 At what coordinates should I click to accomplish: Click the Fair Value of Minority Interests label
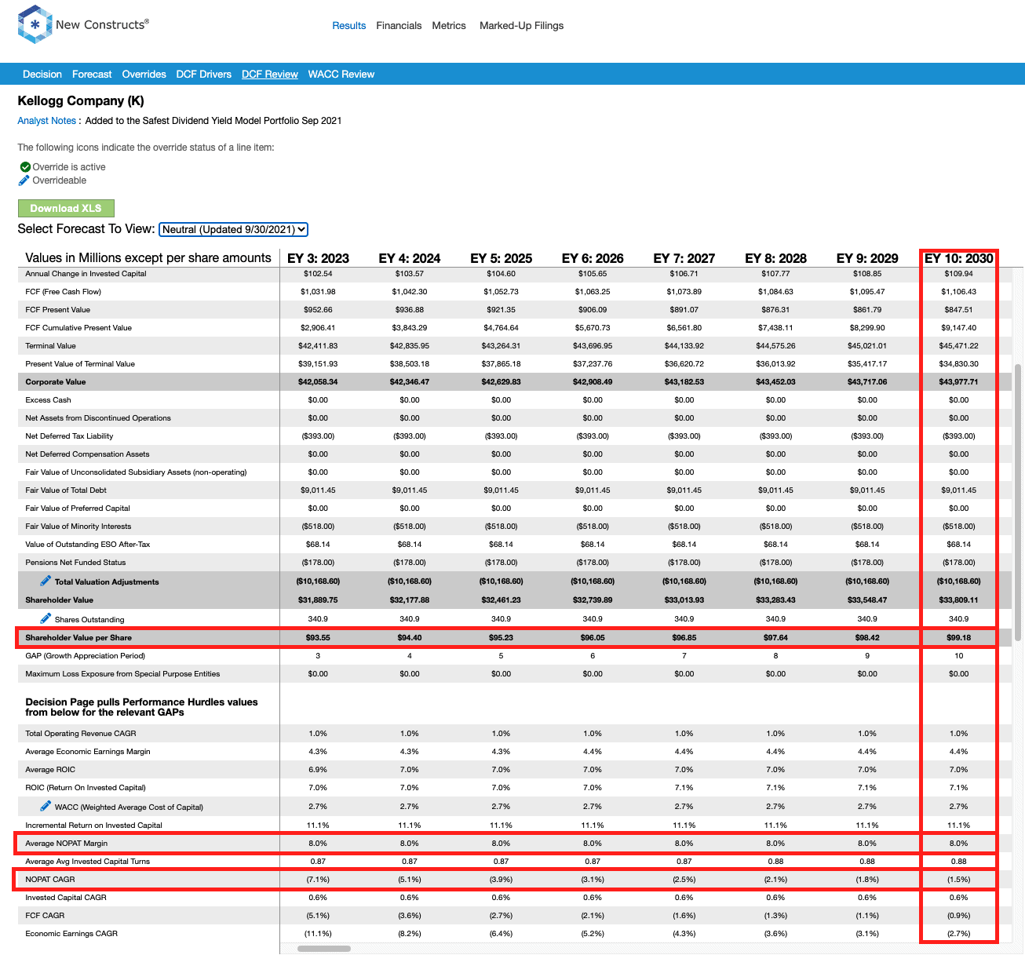click(x=78, y=527)
